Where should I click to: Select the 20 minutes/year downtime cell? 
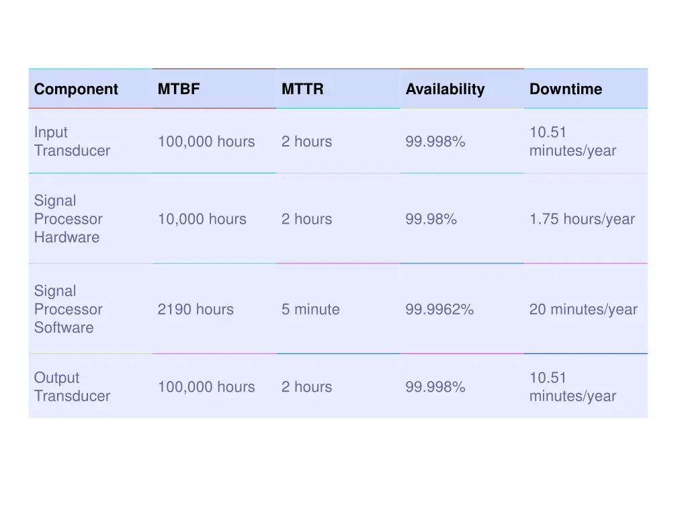pos(586,309)
